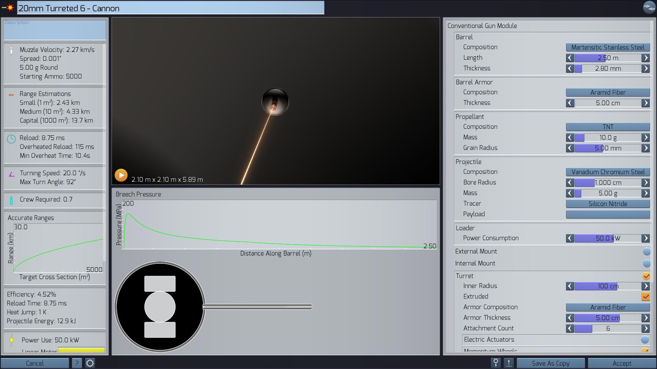Click the settings gear icon at the bottom
This screenshot has width=657, height=369.
90,363
